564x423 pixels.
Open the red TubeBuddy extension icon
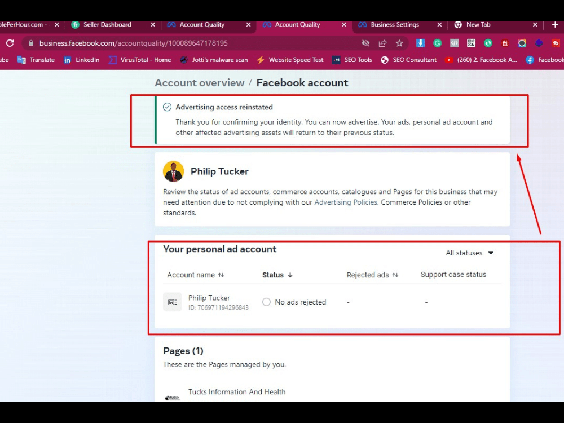point(556,43)
